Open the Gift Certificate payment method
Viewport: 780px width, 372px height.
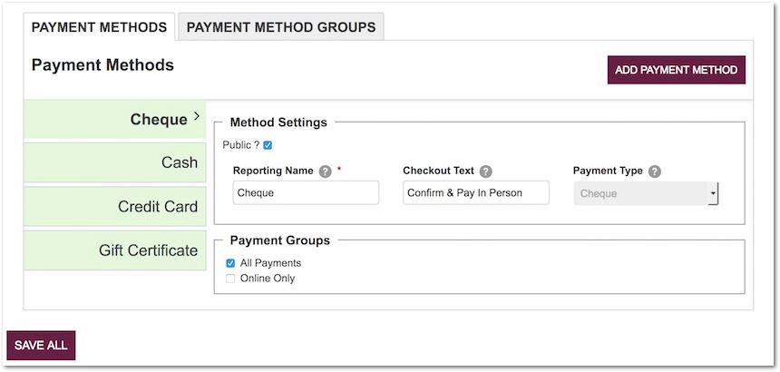click(x=148, y=250)
